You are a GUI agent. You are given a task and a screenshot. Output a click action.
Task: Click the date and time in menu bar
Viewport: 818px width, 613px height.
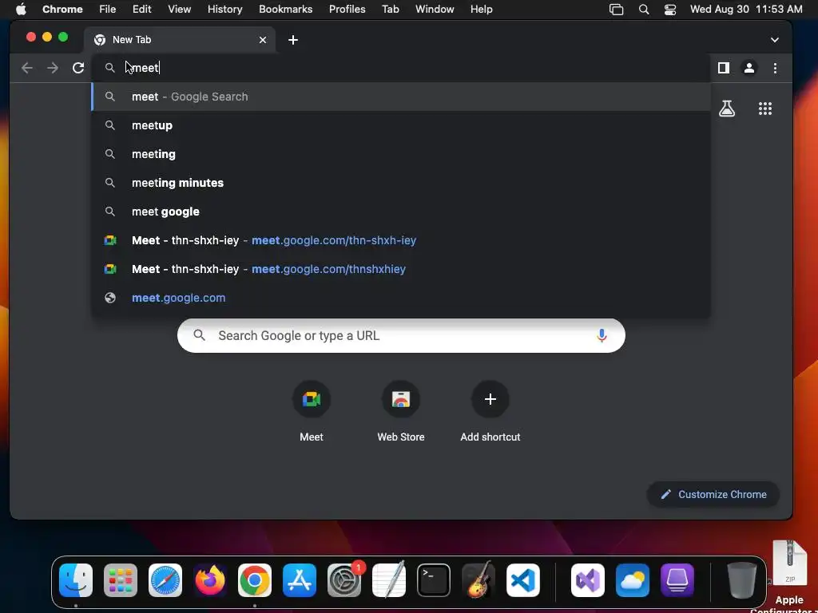tap(746, 10)
